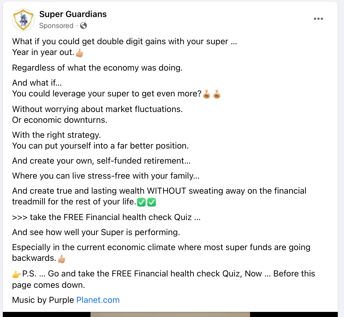Click the video thumbnail below the post
Image resolution: width=344 pixels, height=317 pixels.
[170, 314]
